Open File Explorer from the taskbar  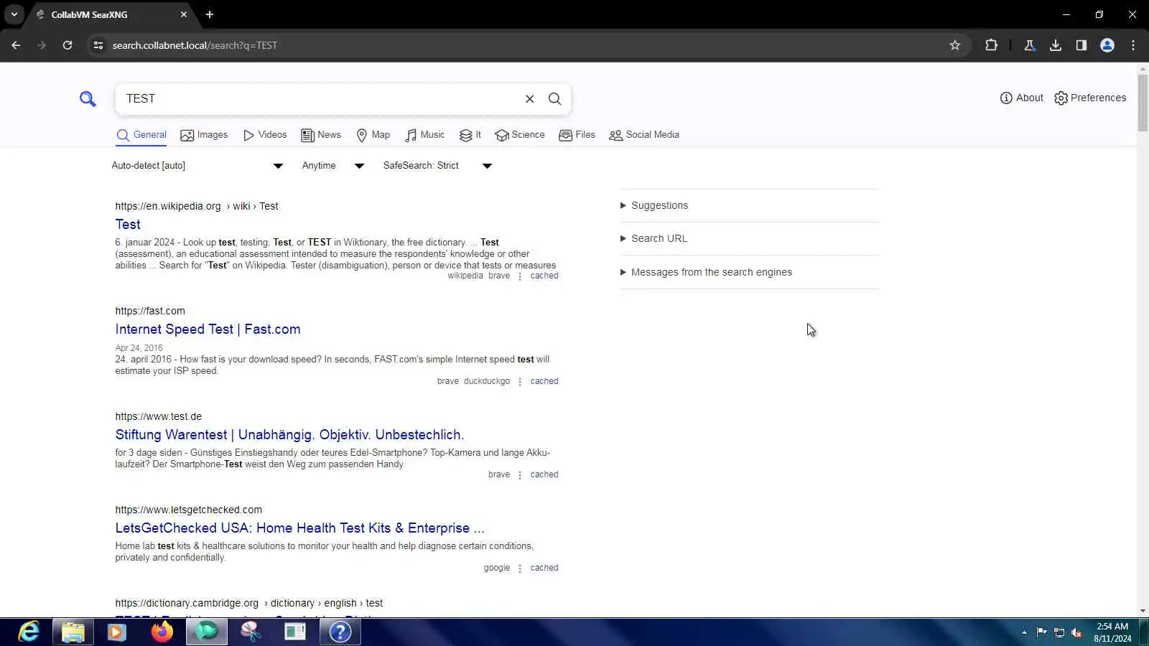pos(73,632)
